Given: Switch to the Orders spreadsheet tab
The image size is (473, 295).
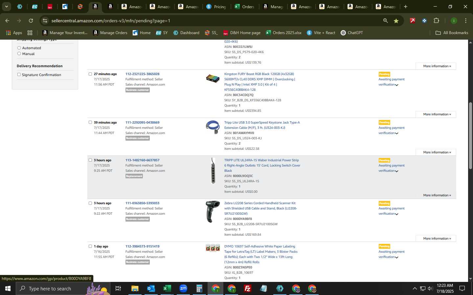Looking at the screenshot, I should pos(244,7).
